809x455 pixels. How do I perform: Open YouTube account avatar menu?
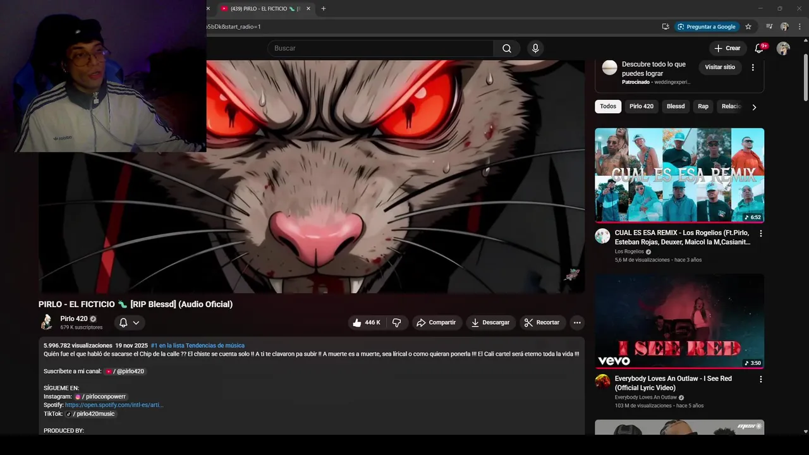(783, 49)
